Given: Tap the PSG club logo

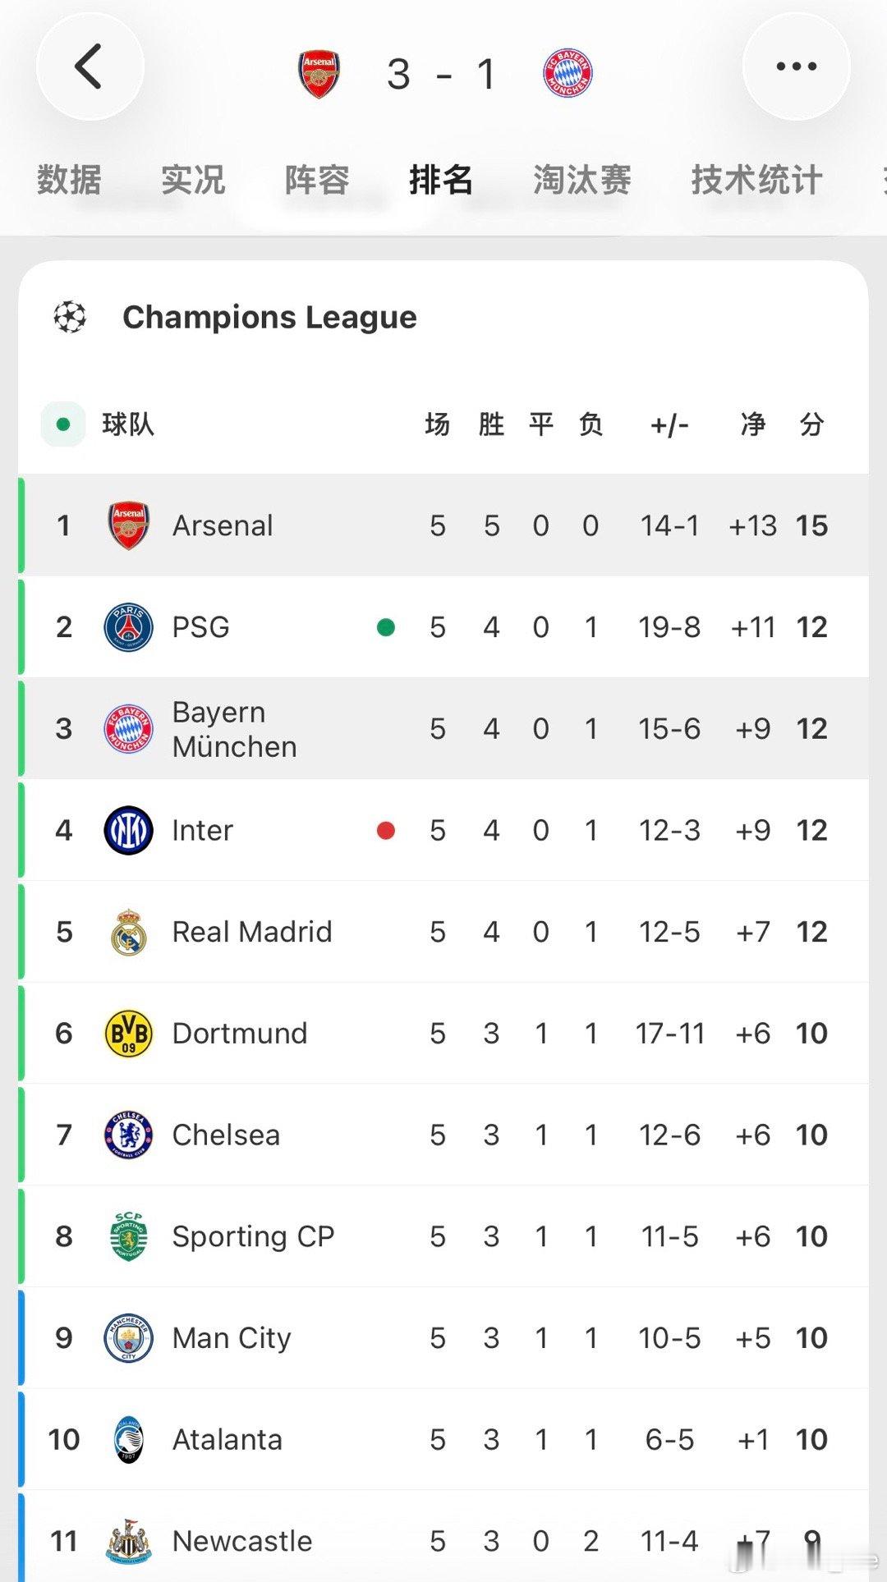Looking at the screenshot, I should pos(128,627).
